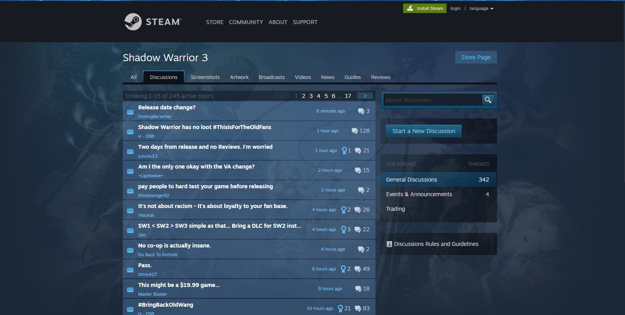Click the envelope icon beside pay people to hard test
This screenshot has width=625, height=315.
coord(130,191)
